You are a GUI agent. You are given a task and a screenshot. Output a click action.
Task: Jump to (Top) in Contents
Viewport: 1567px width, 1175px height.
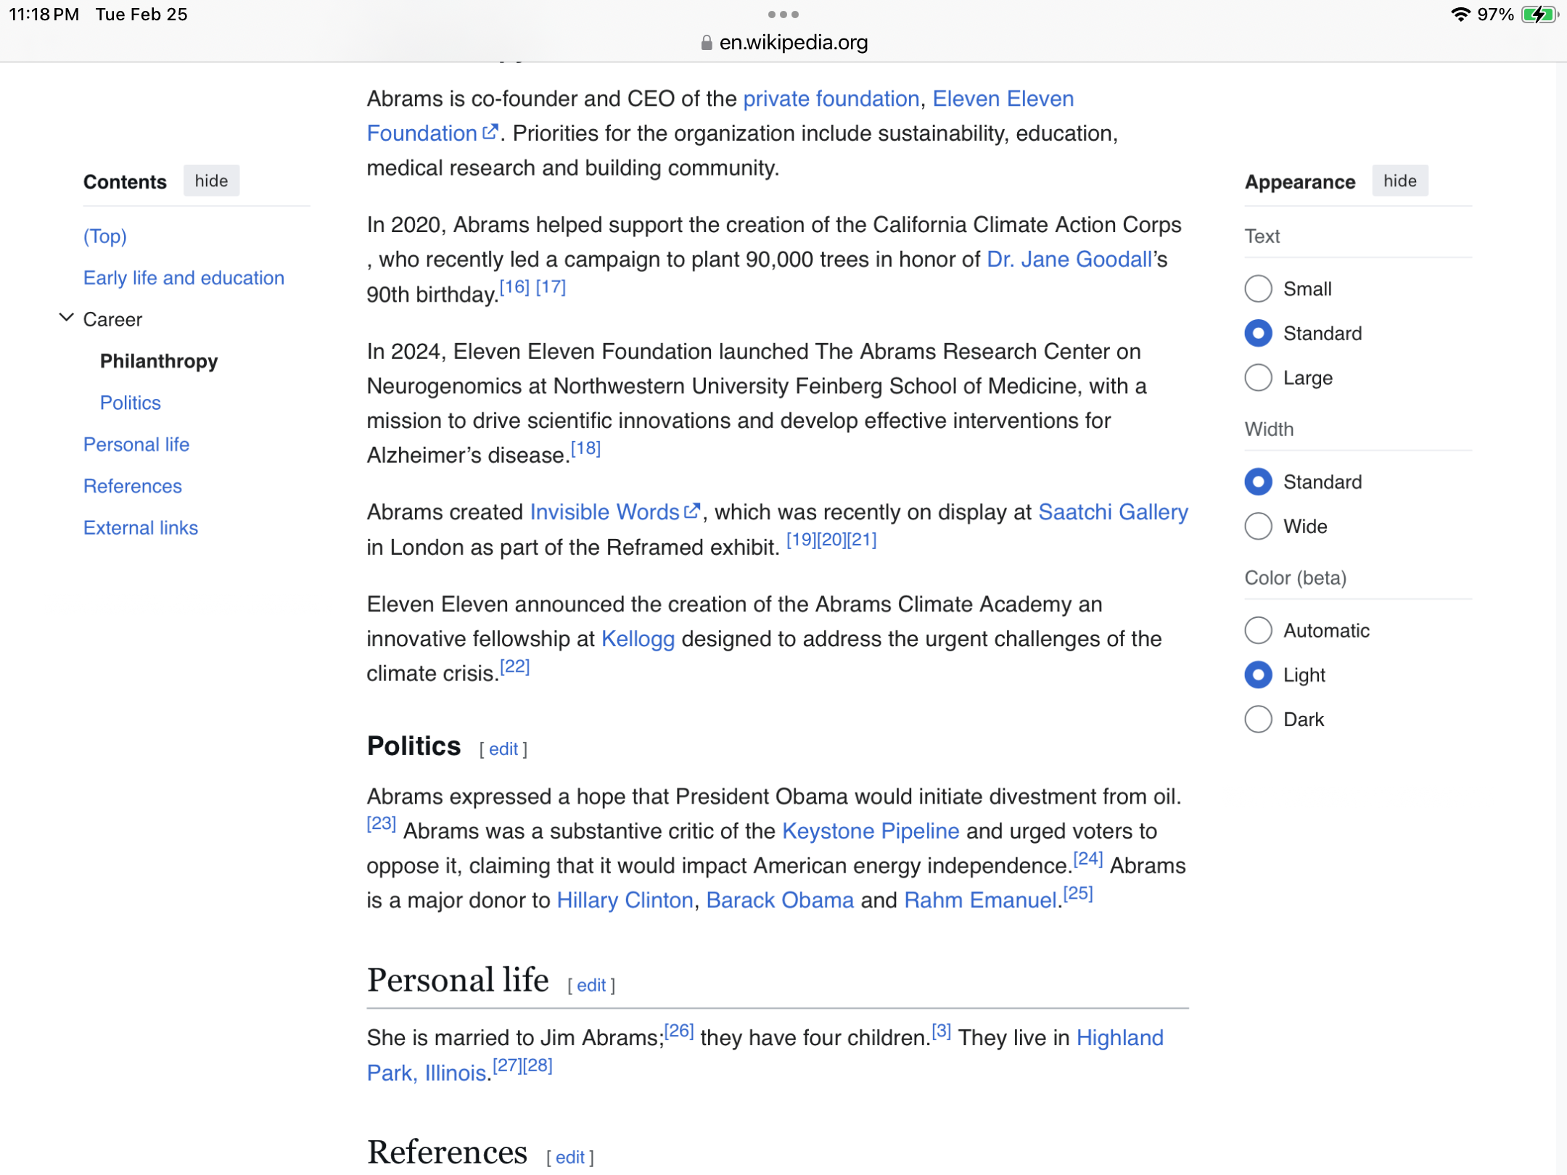click(105, 236)
